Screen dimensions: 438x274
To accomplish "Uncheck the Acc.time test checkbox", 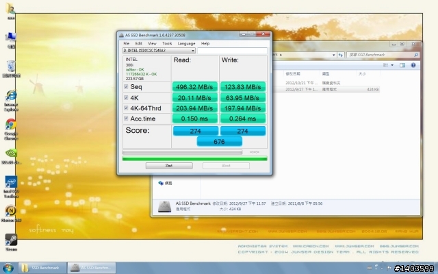I will (x=126, y=119).
